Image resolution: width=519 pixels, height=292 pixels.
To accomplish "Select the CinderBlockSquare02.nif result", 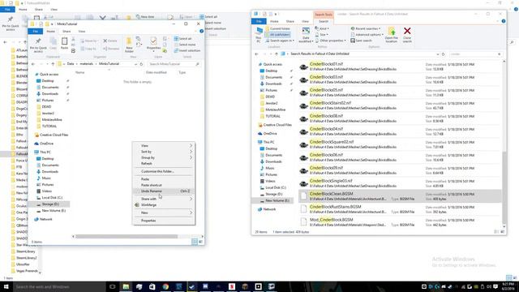I will (x=400, y=144).
